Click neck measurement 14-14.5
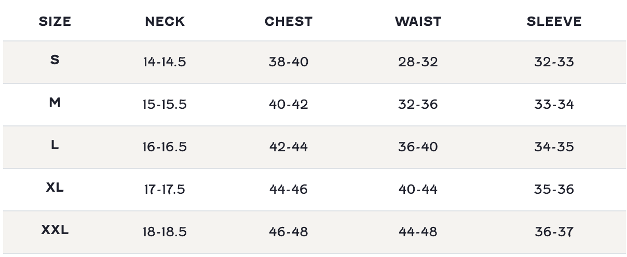This screenshot has width=627, height=257. point(165,62)
